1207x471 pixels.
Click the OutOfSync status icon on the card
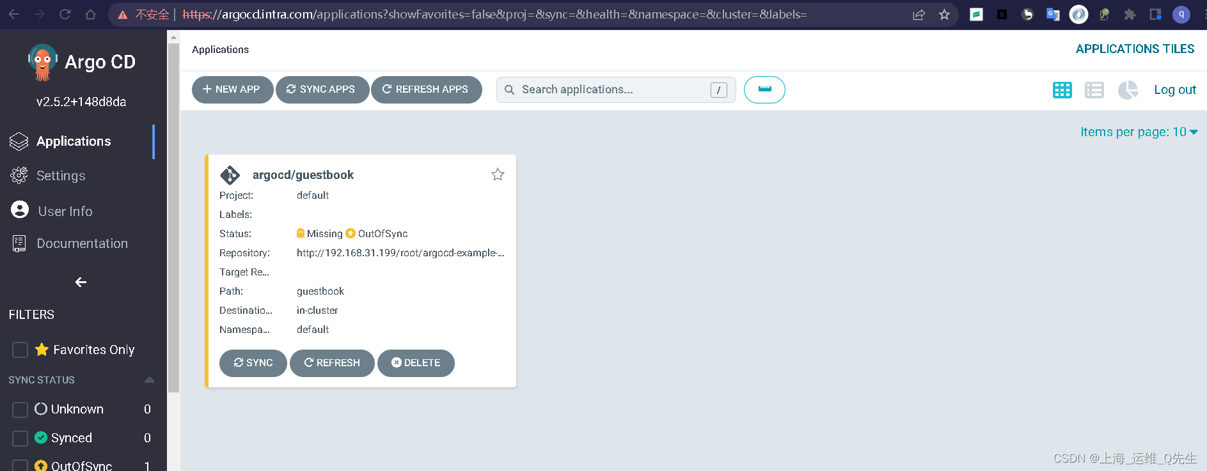point(351,233)
